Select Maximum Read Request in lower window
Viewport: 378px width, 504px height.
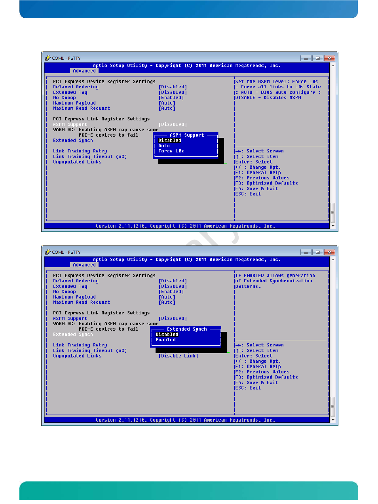pos(82,302)
